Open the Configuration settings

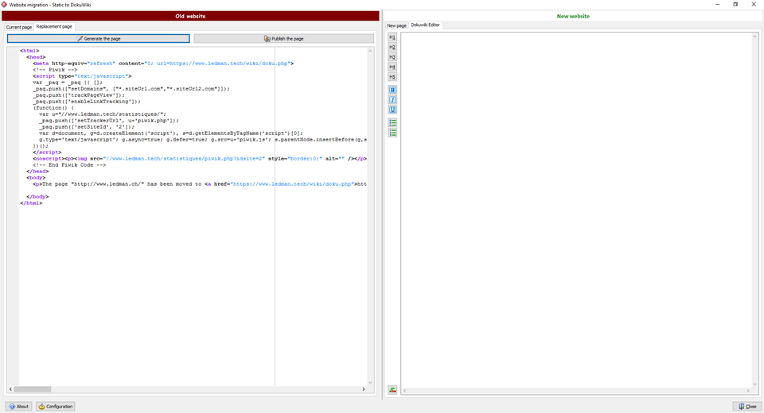coord(56,406)
